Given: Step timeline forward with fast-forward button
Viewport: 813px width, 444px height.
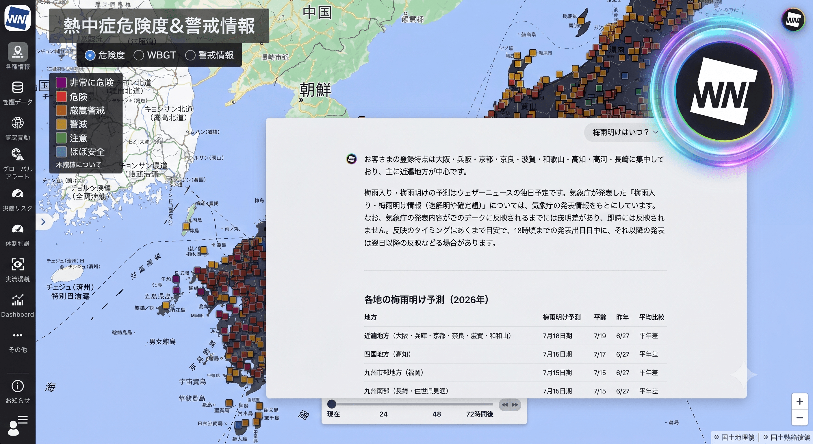Looking at the screenshot, I should 515,404.
